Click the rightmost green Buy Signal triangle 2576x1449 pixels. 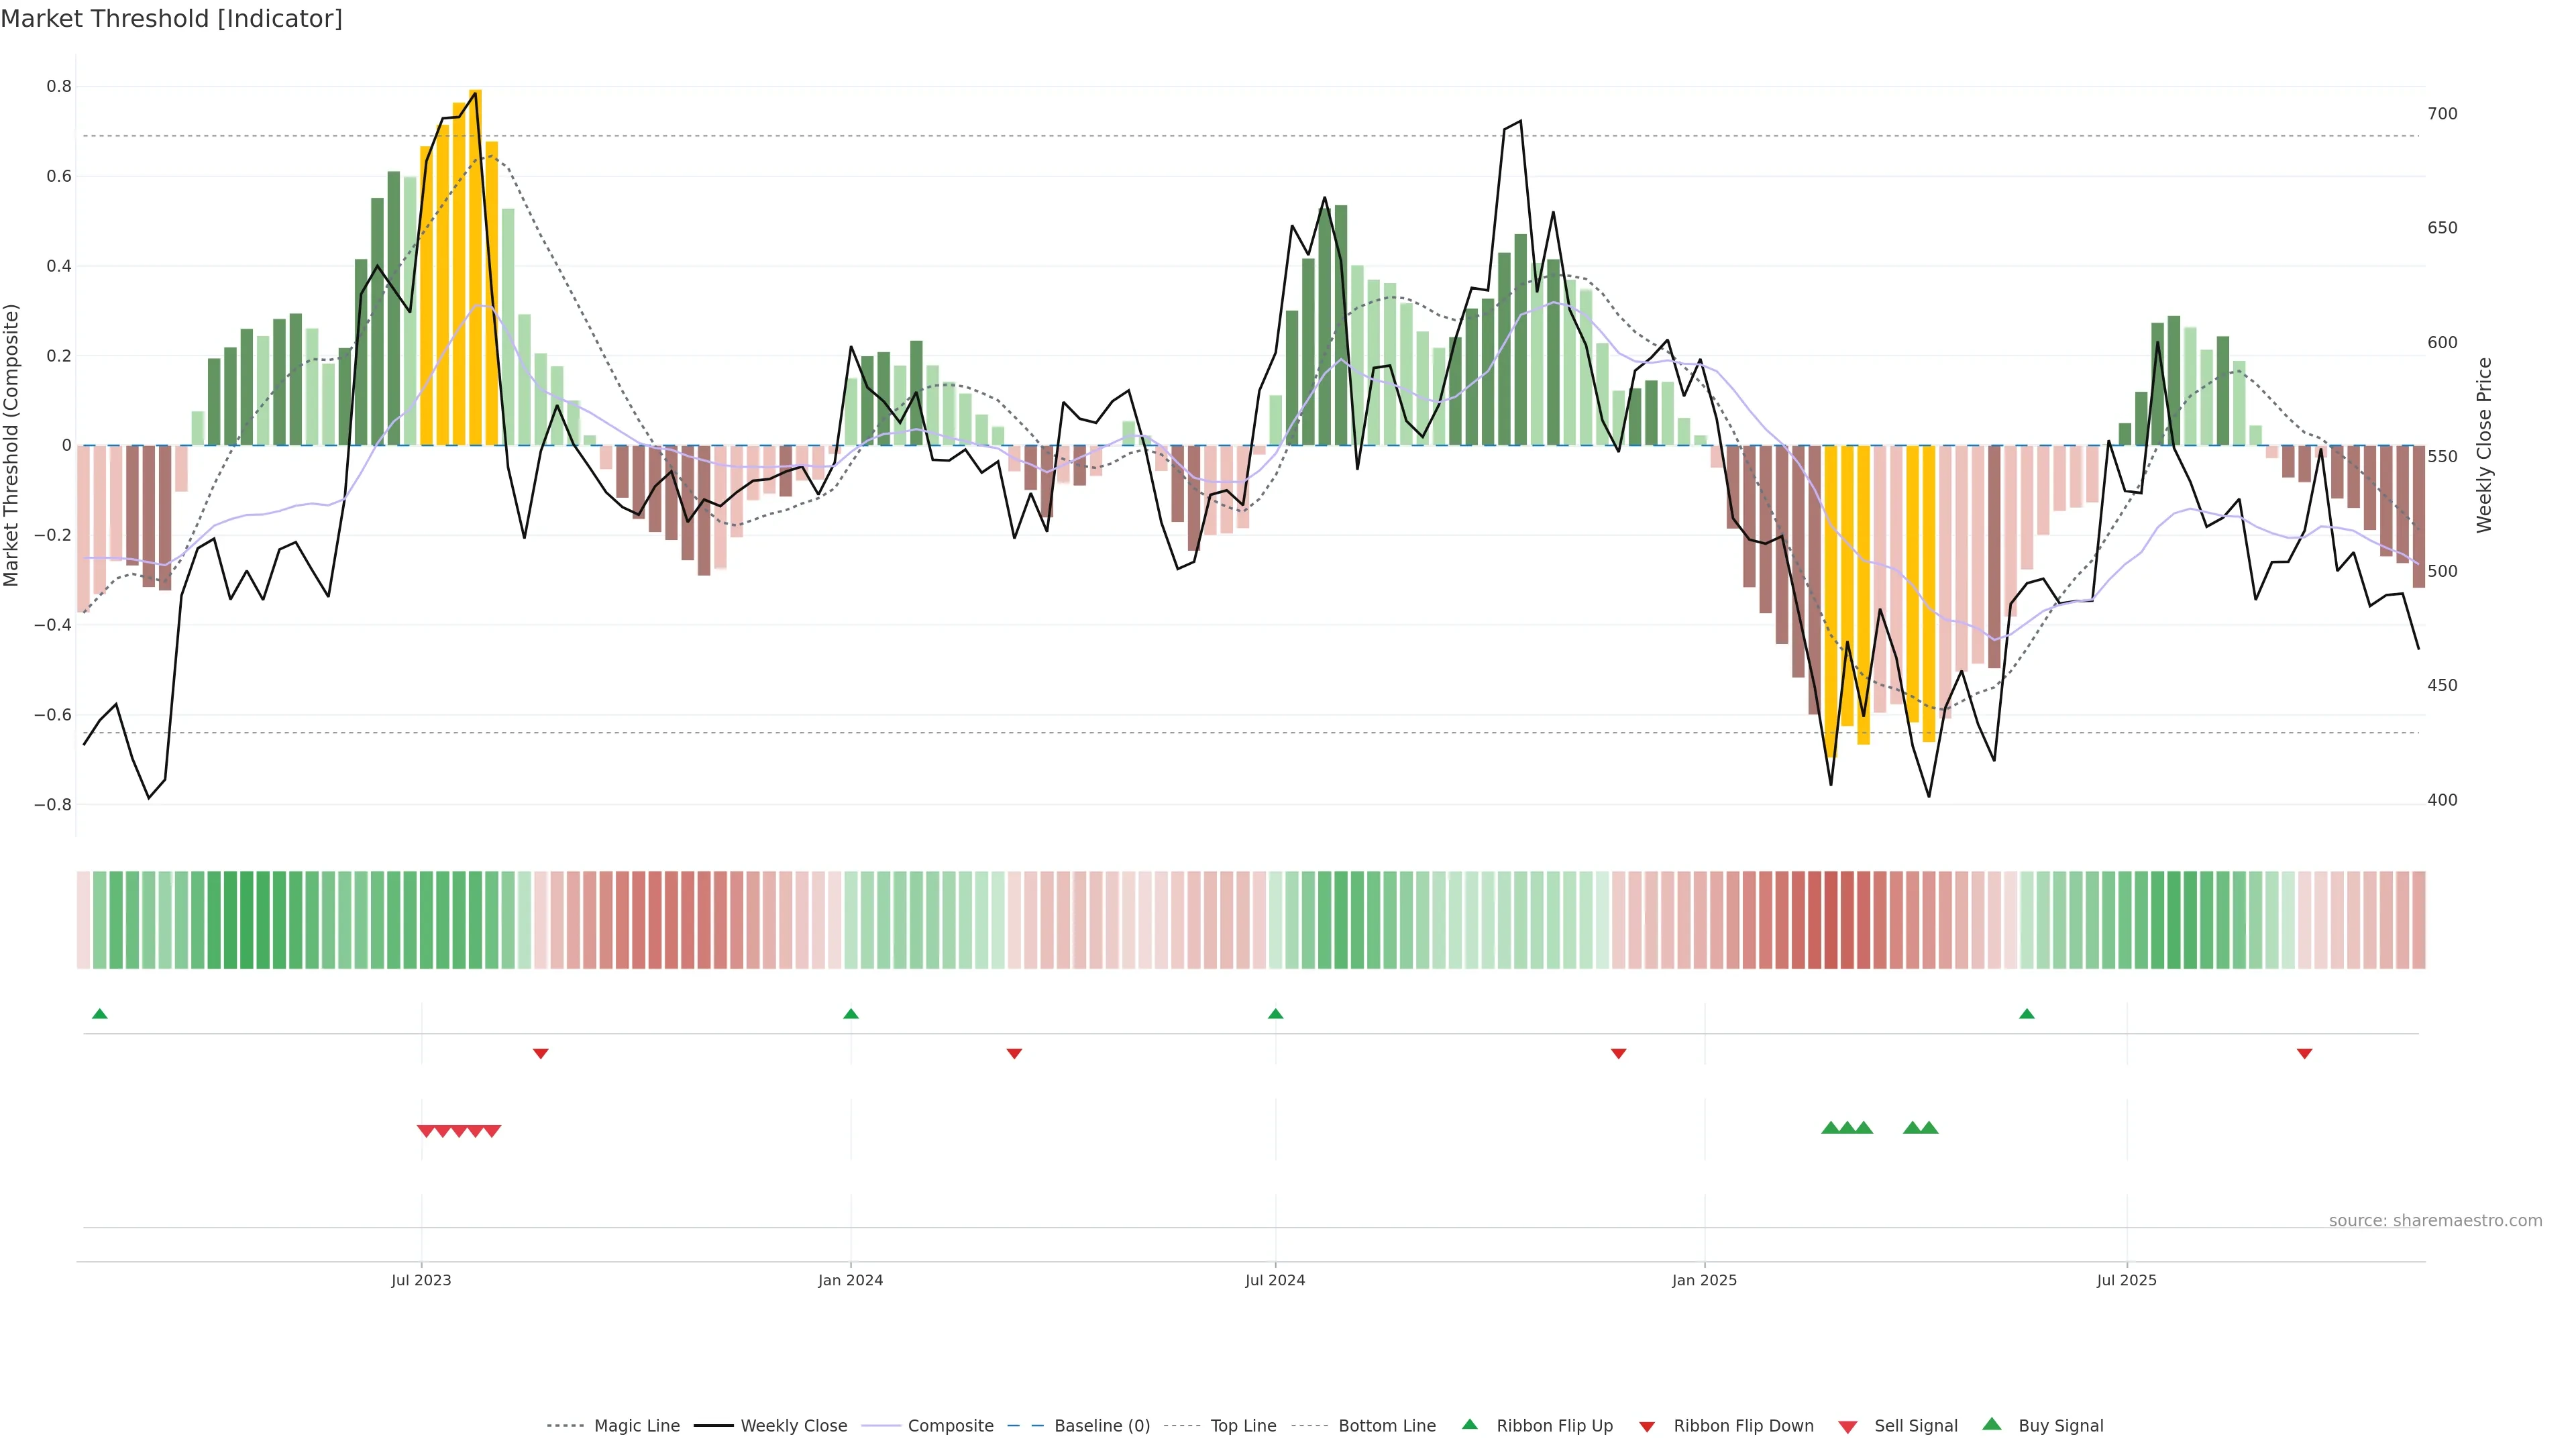coord(1929,1128)
